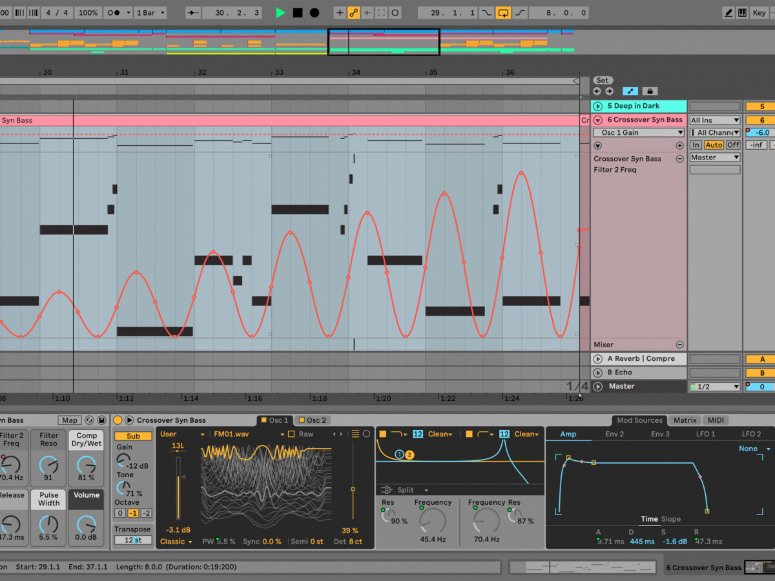
Task: Open the All Ins input dropdown
Action: (714, 120)
